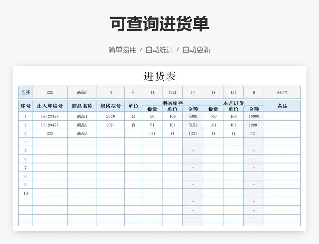
Task: Click the 可查询进货单 heading
Action: coord(159,24)
